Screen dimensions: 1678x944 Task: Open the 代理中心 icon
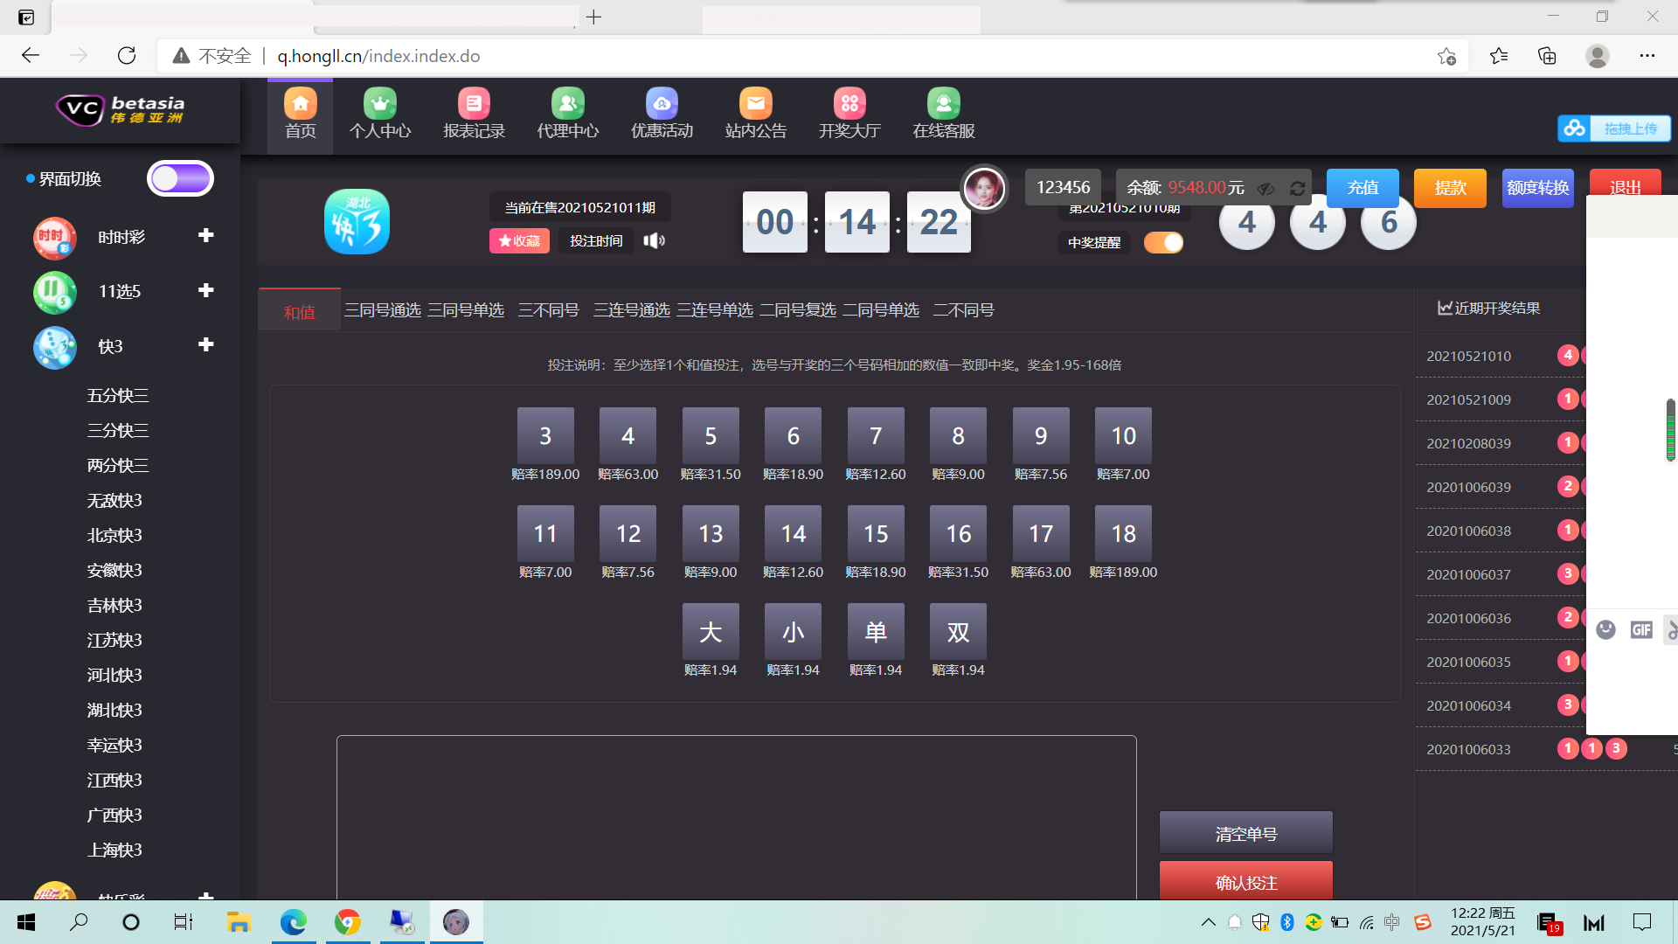567,104
